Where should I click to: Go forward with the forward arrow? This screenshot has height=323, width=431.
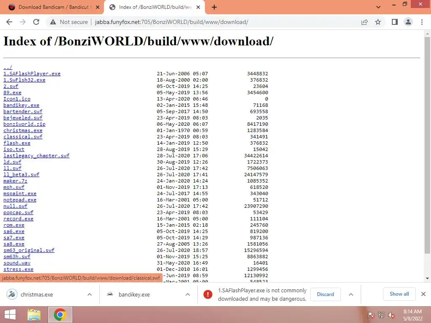click(x=23, y=22)
